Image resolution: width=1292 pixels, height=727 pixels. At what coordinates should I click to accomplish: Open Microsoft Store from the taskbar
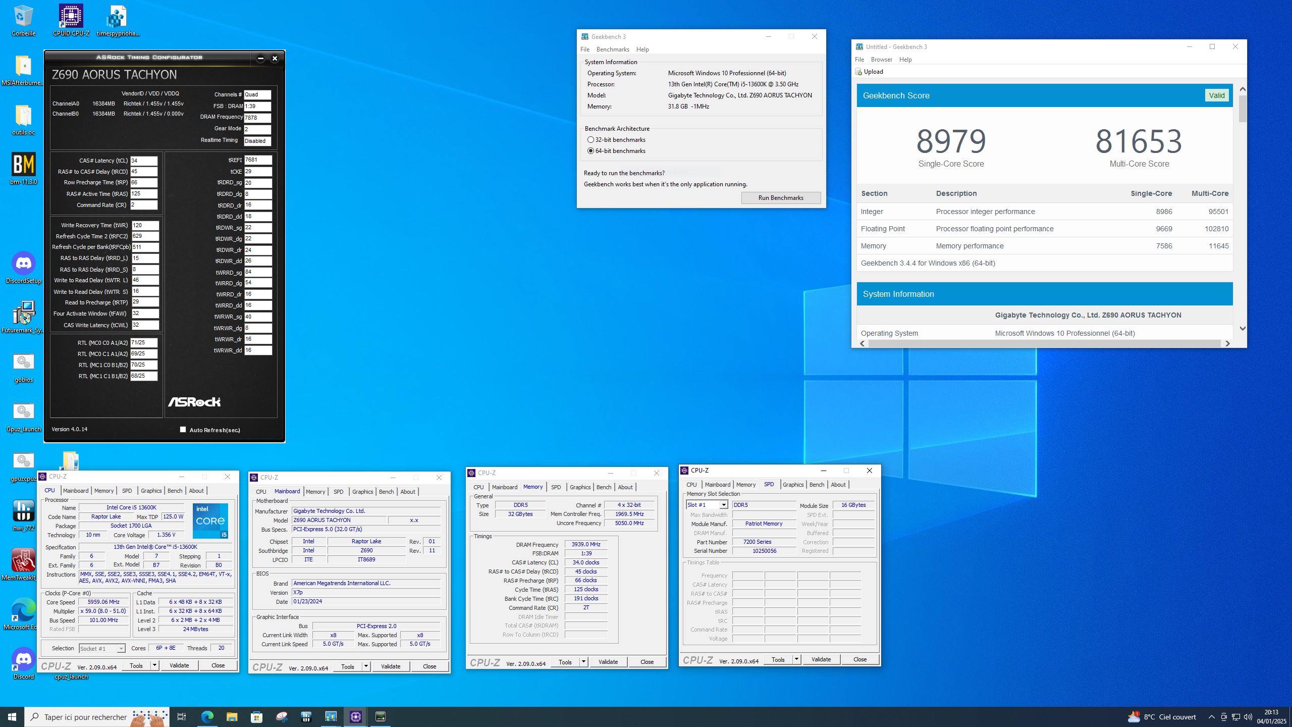[256, 717]
